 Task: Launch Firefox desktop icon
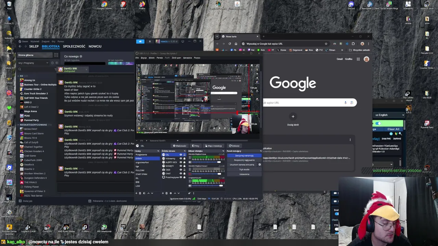click(x=142, y=5)
